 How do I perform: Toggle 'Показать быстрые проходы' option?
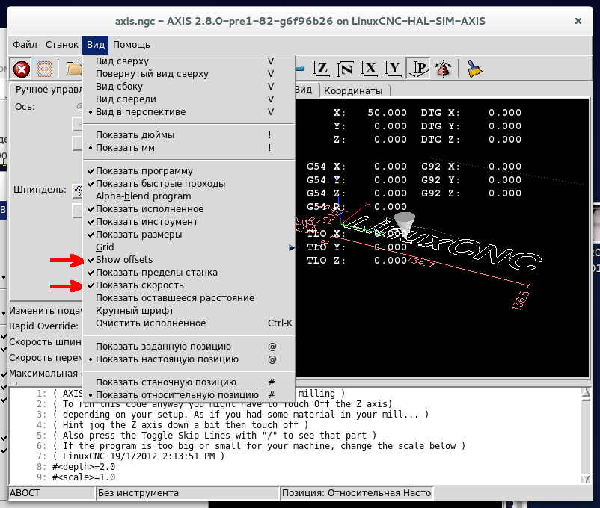[x=189, y=184]
